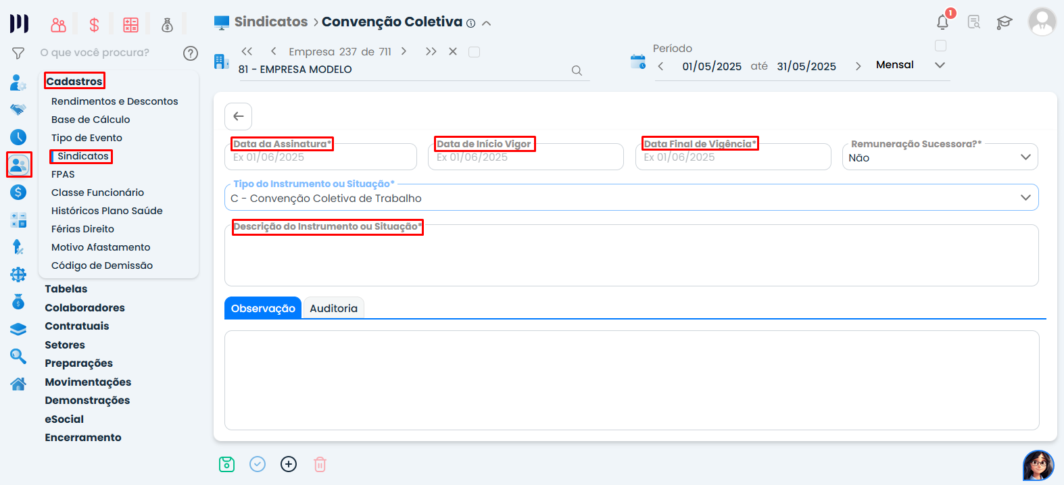Click the Data da Assinatura field
The width and height of the screenshot is (1064, 485).
(320, 157)
